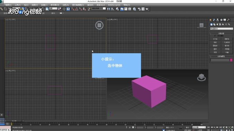
Task: Open the primitive type dropdown in Create panel
Action: click(x=221, y=29)
